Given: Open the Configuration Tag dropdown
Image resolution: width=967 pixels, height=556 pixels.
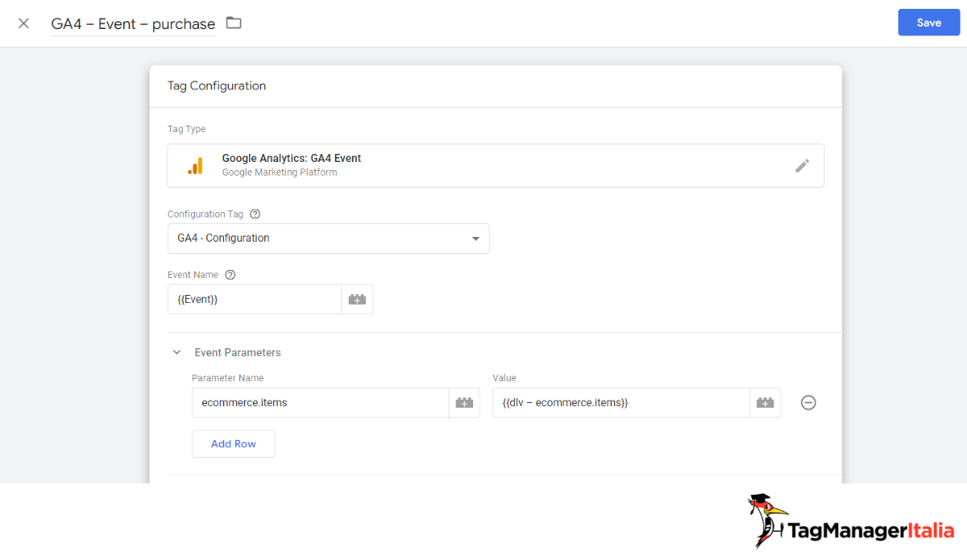Looking at the screenshot, I should point(328,239).
